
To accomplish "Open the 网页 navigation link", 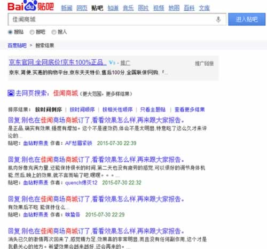I will 82,8.
